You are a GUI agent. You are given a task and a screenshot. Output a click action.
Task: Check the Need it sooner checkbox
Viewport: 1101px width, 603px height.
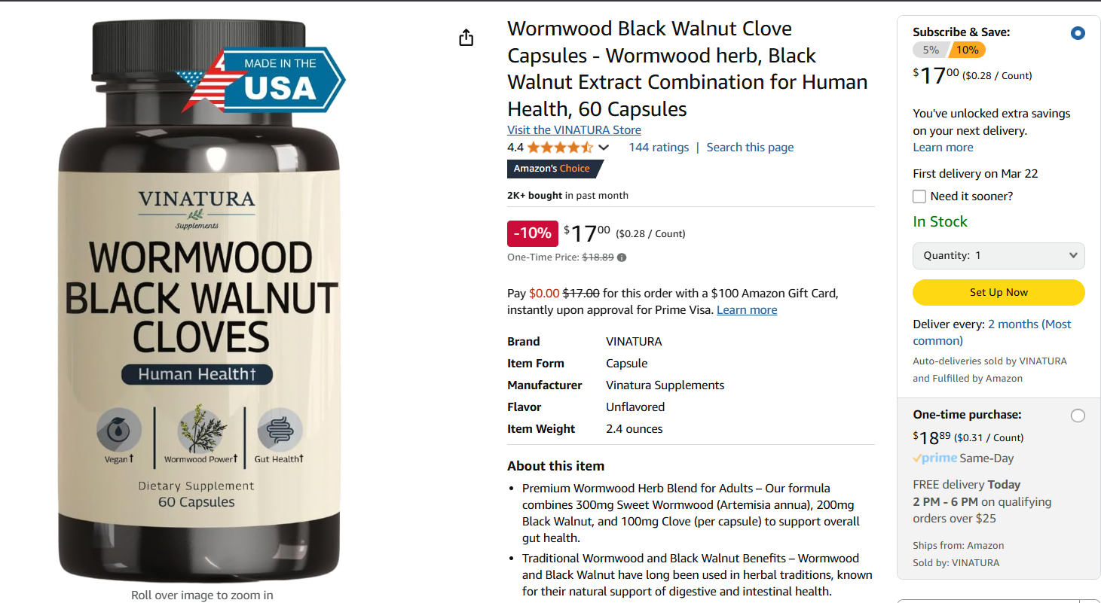[x=919, y=196]
